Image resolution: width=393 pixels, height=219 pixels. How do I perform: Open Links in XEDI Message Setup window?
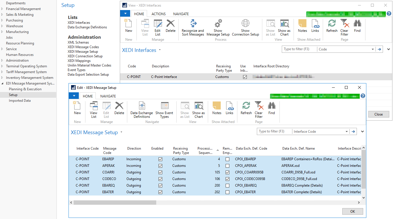[229, 108]
